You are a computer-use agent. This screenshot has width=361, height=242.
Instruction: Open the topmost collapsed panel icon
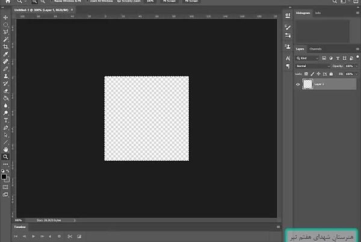click(x=288, y=16)
